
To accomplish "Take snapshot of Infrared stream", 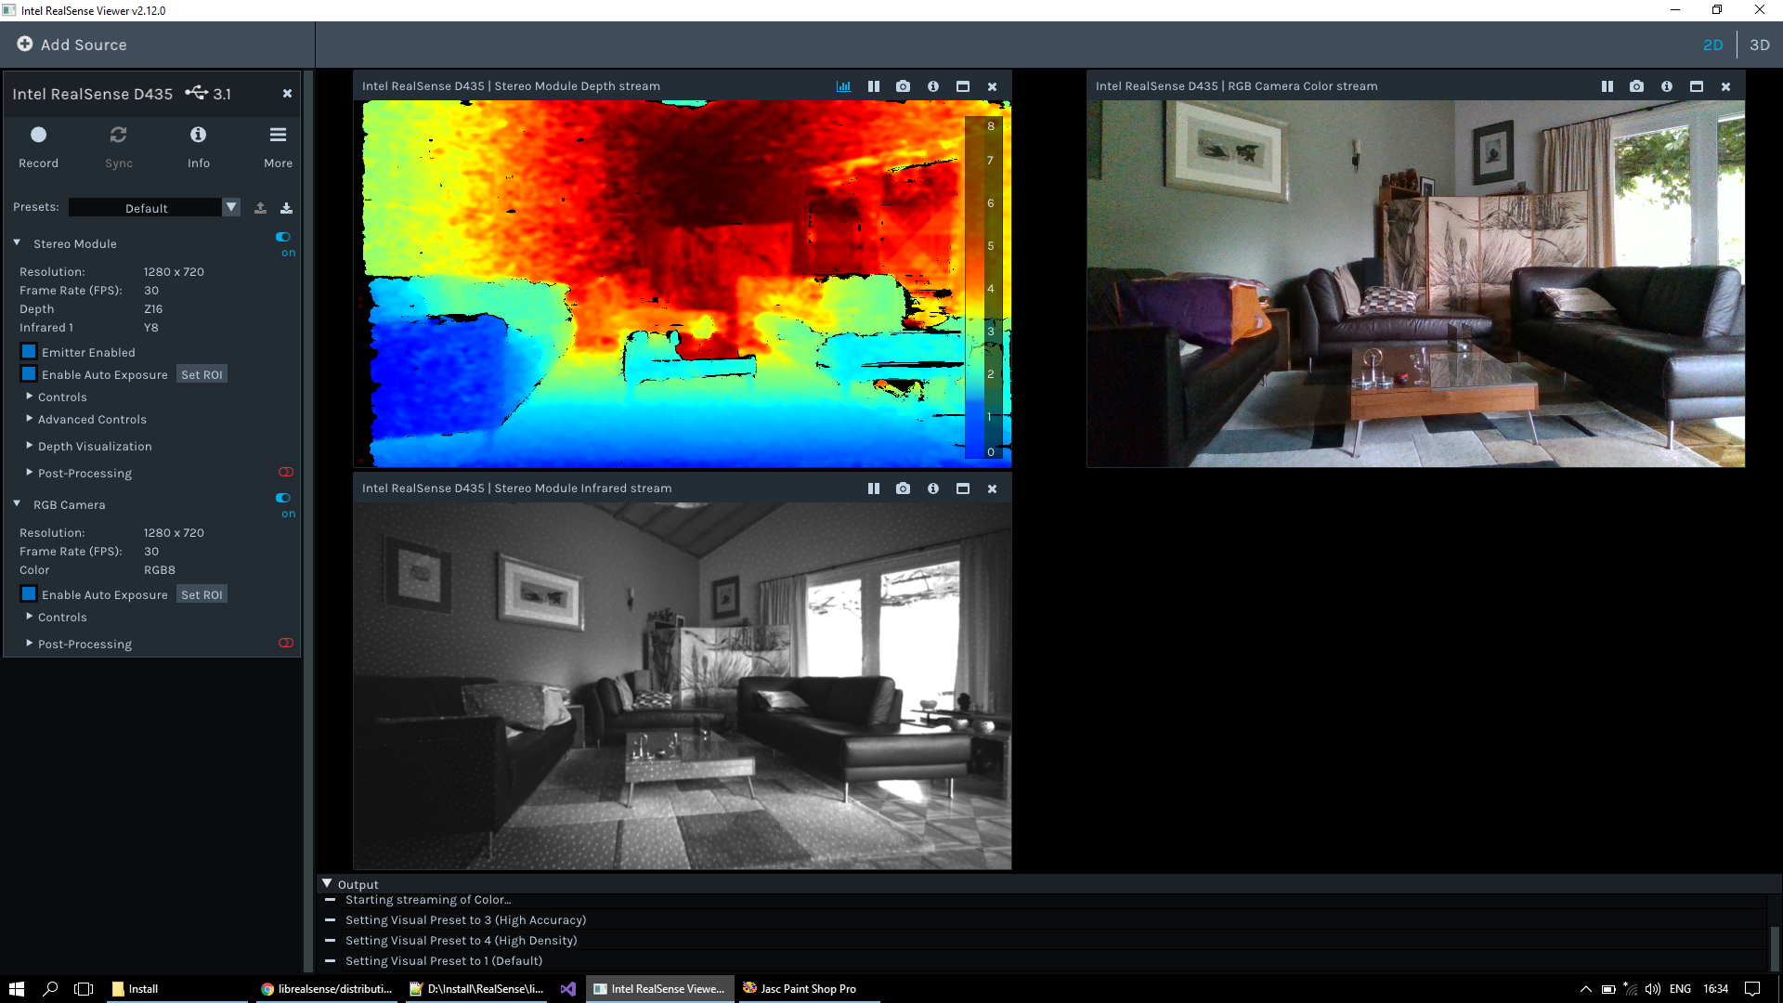I will 903,488.
